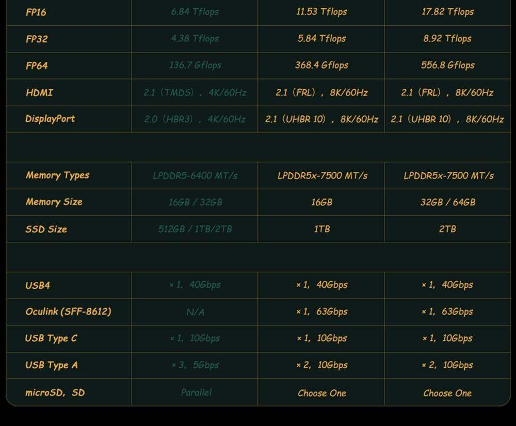This screenshot has height=426, width=516.
Task: Select the 11.53 Tflops cell
Action: [321, 12]
